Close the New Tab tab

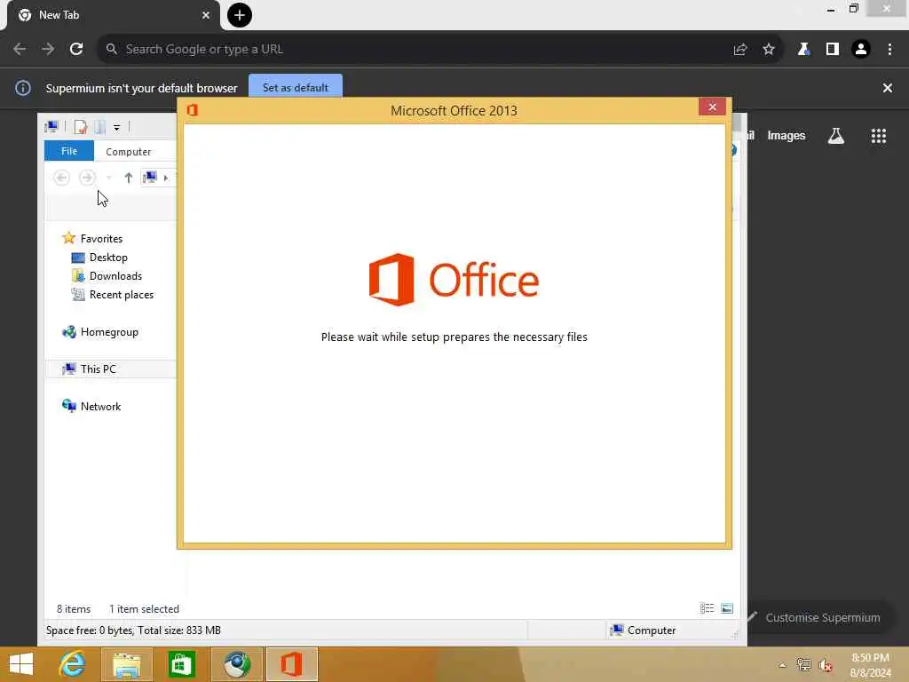[x=206, y=15]
